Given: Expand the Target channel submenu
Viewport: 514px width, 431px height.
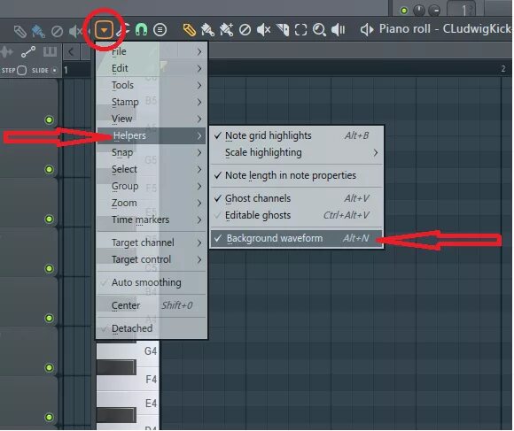Looking at the screenshot, I should pyautogui.click(x=152, y=242).
